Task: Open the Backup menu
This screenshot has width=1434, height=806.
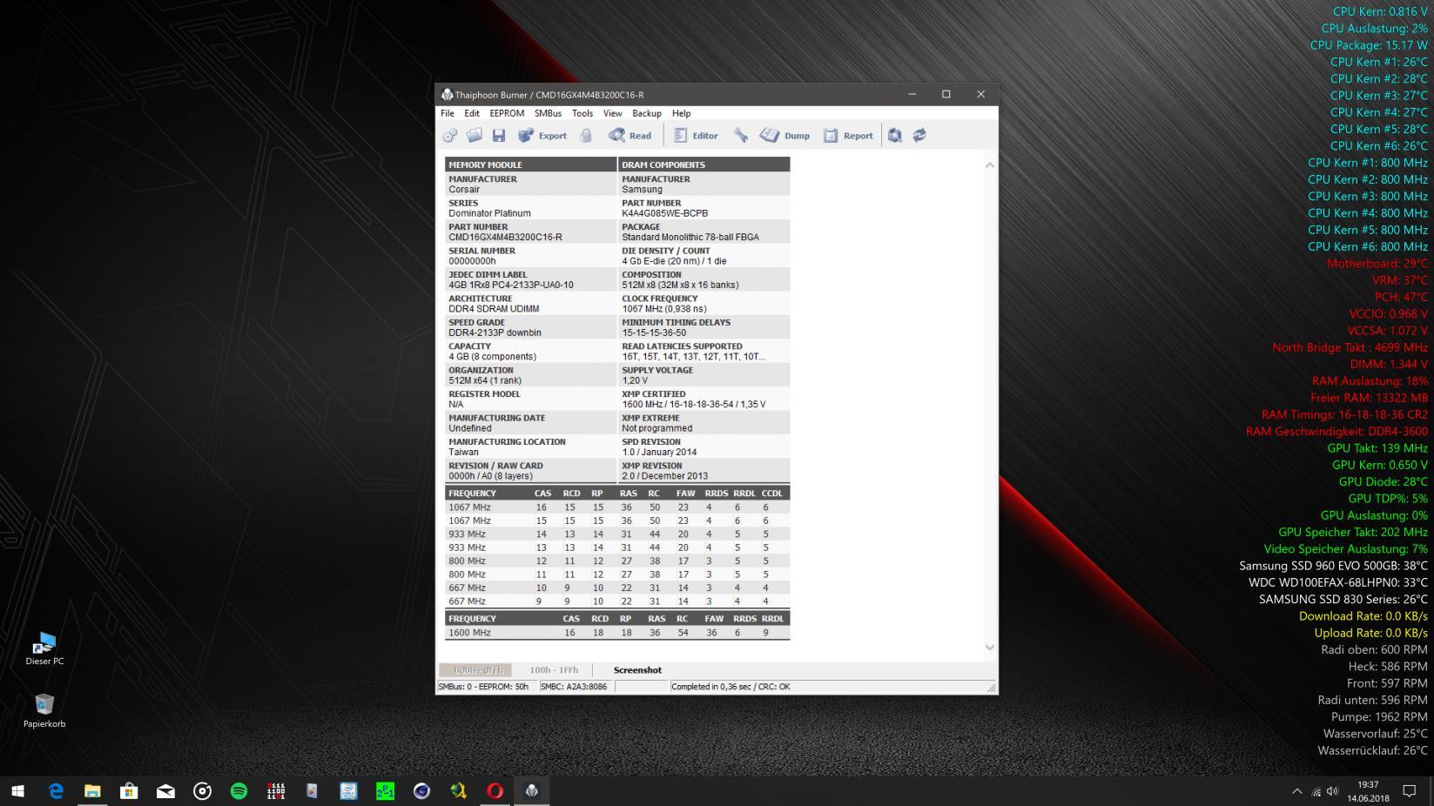Action: coord(646,113)
